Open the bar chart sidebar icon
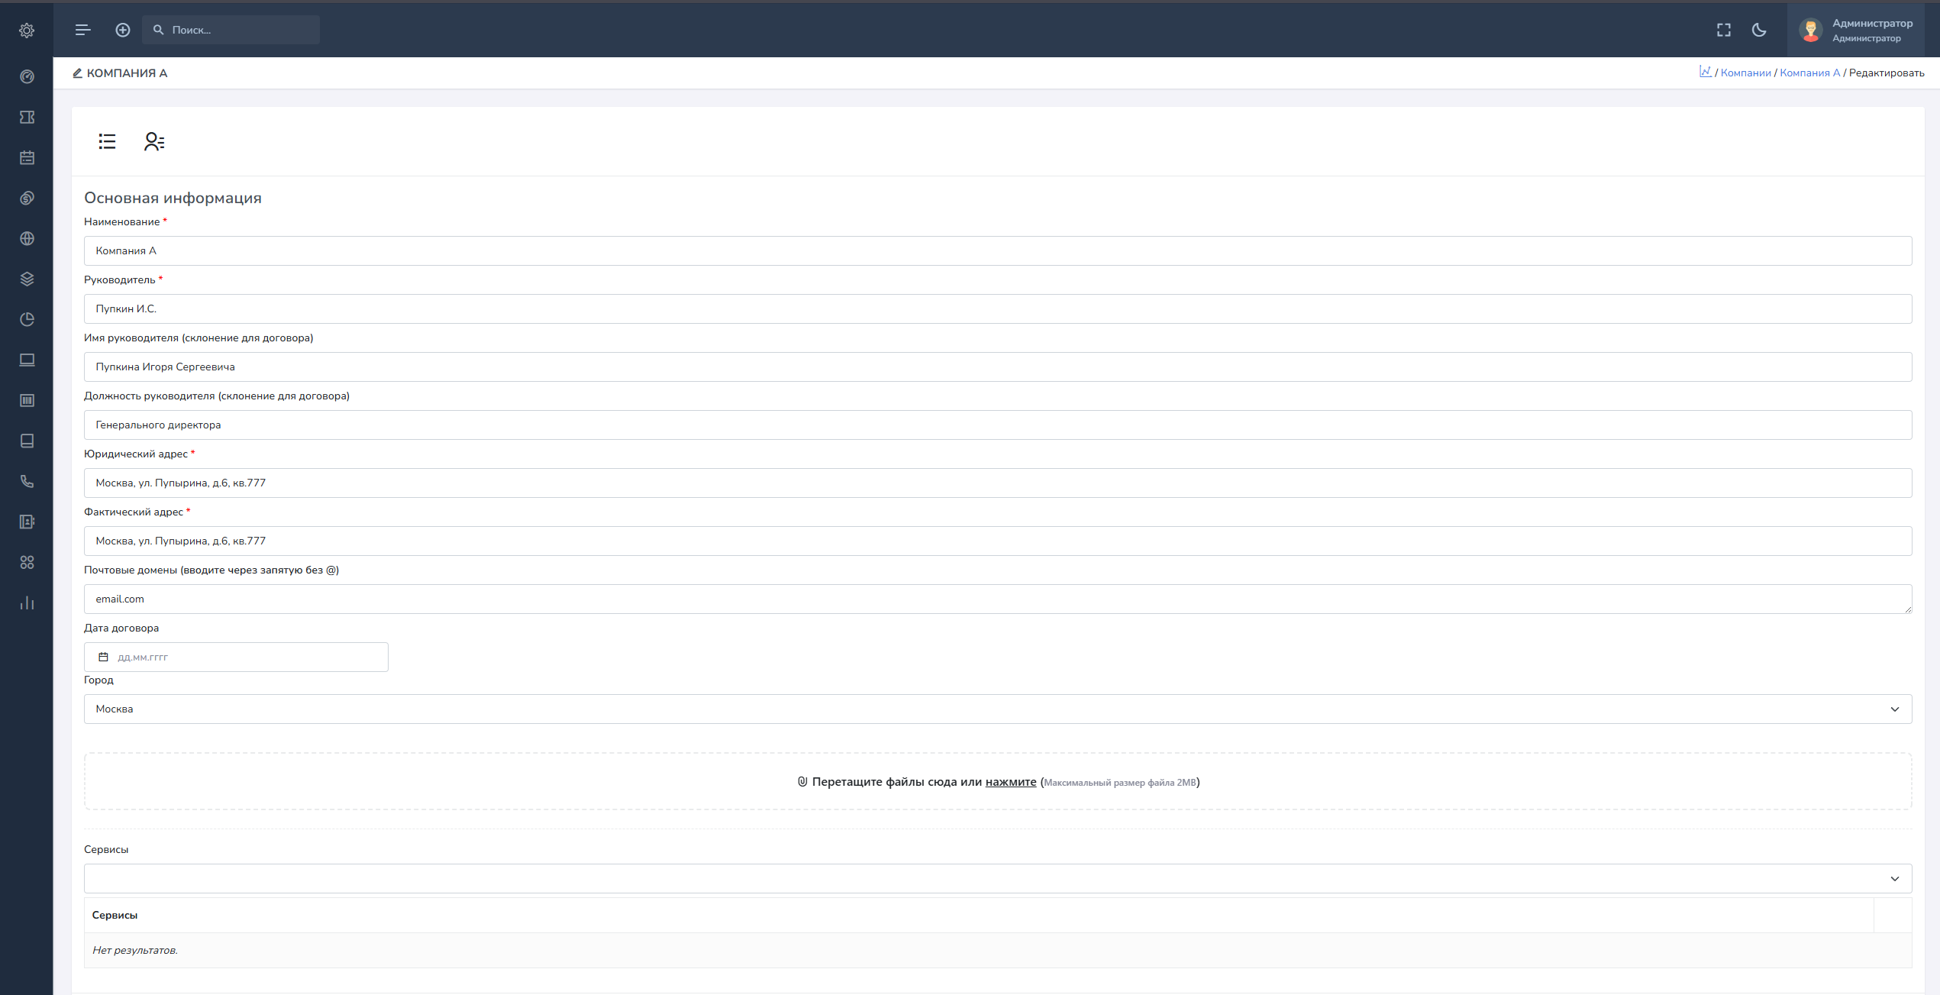 click(27, 603)
